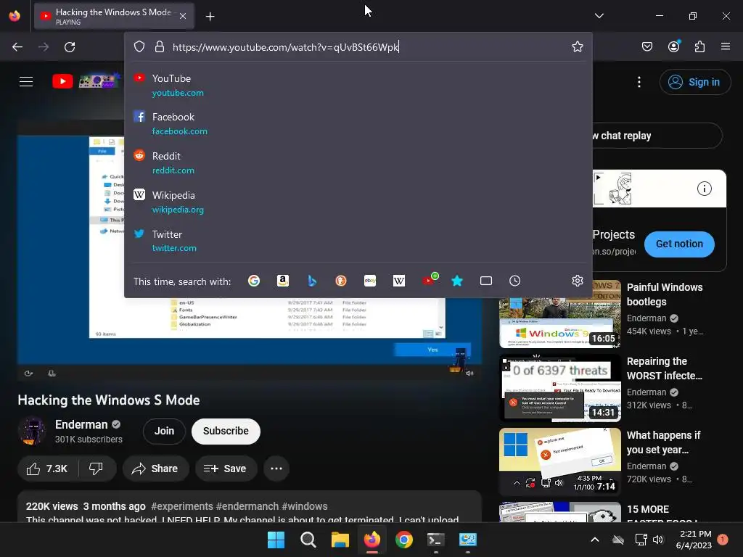The width and height of the screenshot is (743, 557).
Task: Share the video
Action: 155,469
